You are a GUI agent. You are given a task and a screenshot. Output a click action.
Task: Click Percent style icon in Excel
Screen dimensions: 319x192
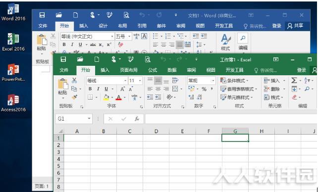pos(204,89)
